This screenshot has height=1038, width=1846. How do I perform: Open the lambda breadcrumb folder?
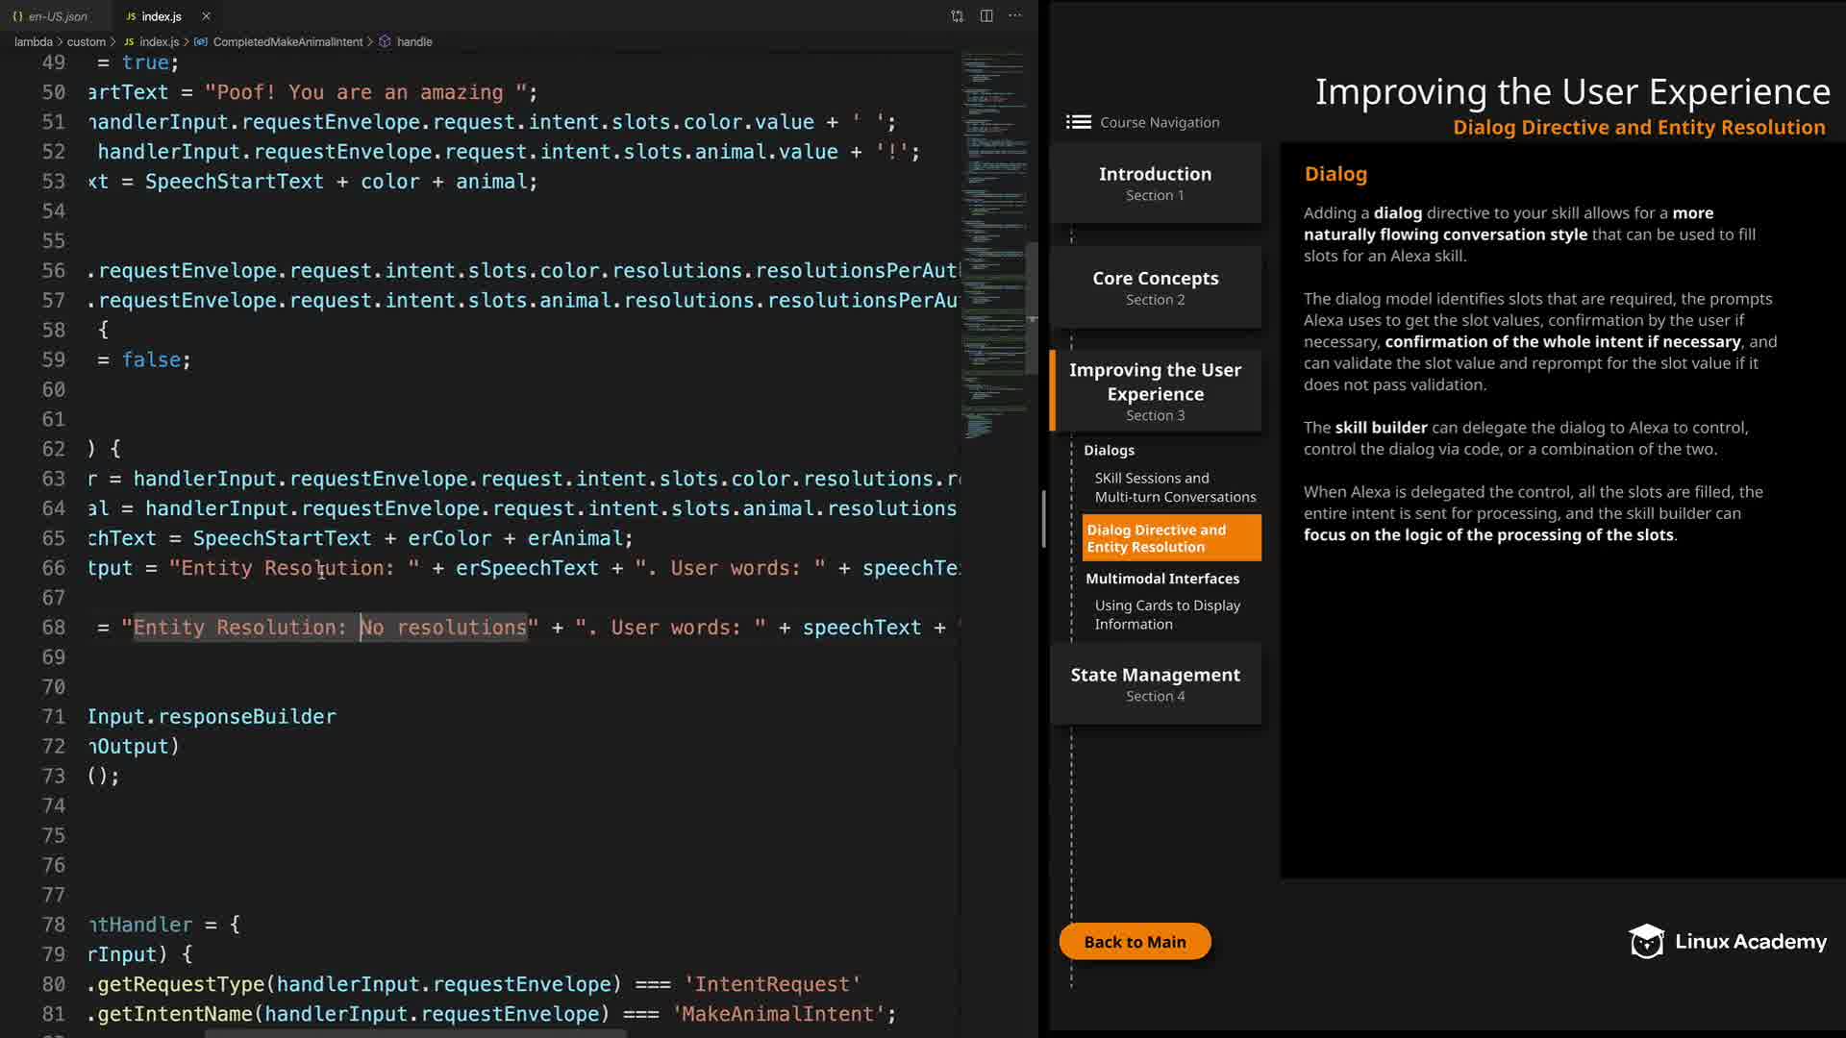click(x=33, y=42)
